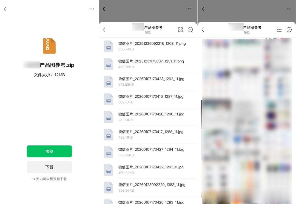296x204 pixels.
Task: Click the image icon of the 373.82KB file
Action: click(108, 82)
